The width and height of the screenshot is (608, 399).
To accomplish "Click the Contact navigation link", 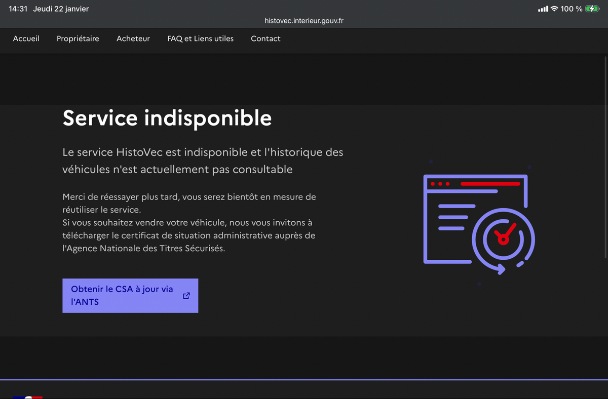I will click(x=265, y=38).
